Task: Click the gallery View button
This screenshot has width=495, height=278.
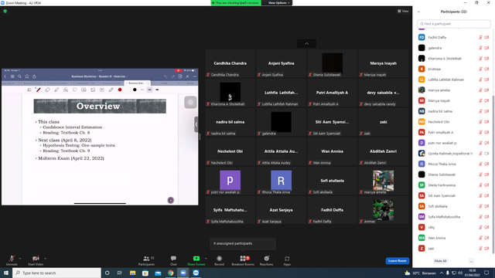Action: tap(403, 11)
